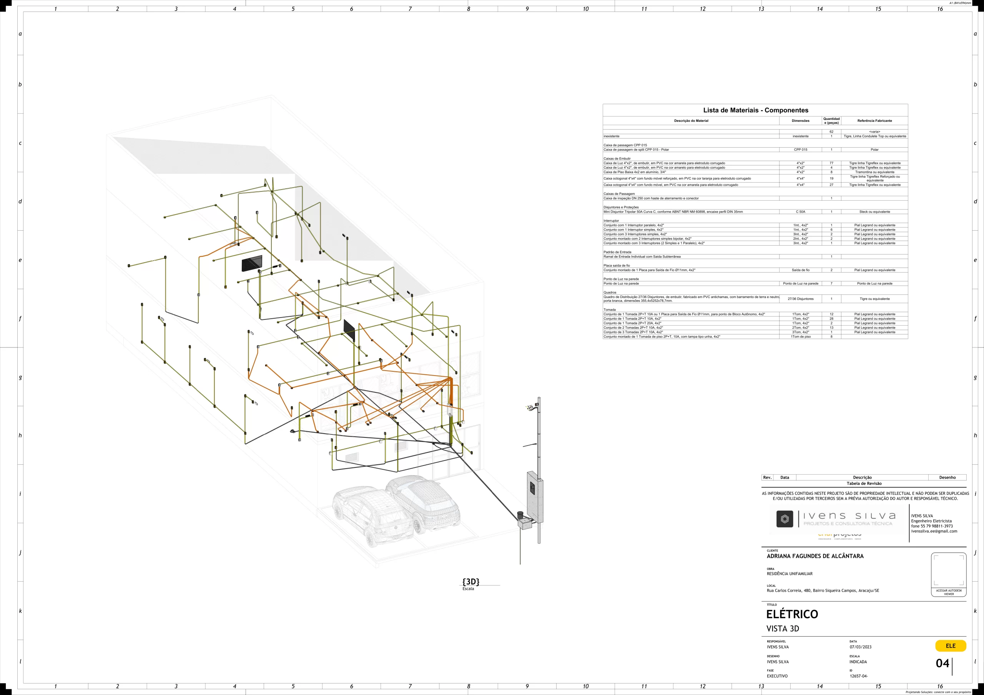
Task: Click the Quadro de Distribuição 27/36 Disjuntores description
Action: [x=691, y=299]
